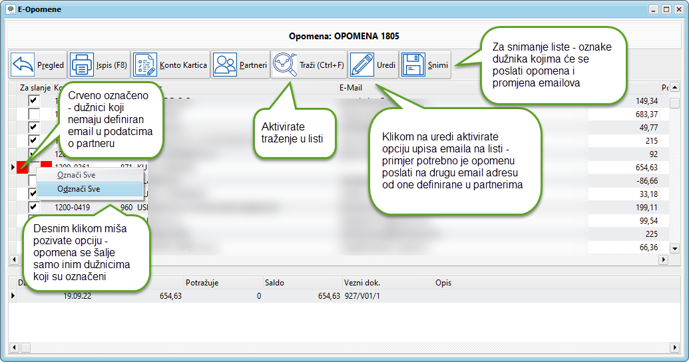Toggle the checkbox in the 215 row
This screenshot has height=362, width=689.
click(33, 140)
